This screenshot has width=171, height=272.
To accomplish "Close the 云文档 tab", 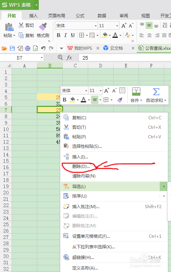I will [x=133, y=48].
